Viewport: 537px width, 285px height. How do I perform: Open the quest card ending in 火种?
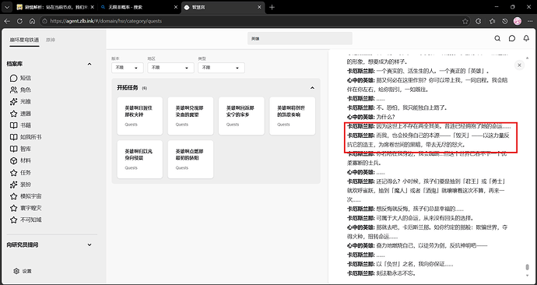140,116
